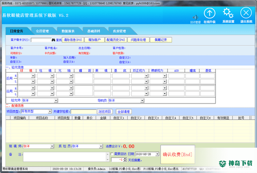The image size is (257, 173).
Task: Click the 近用 瞳距 input box
Action: [84, 79]
